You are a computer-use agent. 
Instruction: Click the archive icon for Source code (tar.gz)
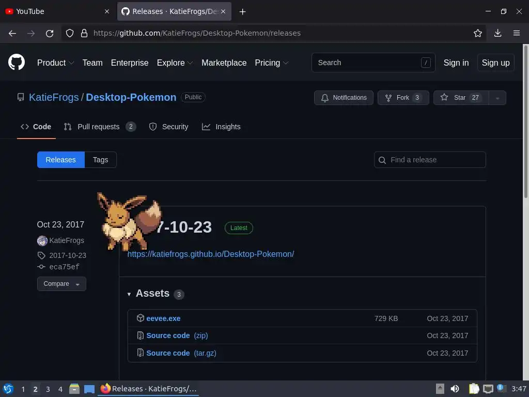pos(141,353)
